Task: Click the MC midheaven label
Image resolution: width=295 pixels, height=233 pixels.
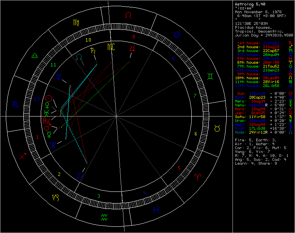Action: tap(111, 48)
